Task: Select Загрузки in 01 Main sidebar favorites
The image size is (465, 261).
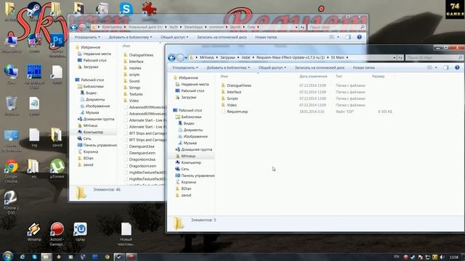Action: click(188, 97)
